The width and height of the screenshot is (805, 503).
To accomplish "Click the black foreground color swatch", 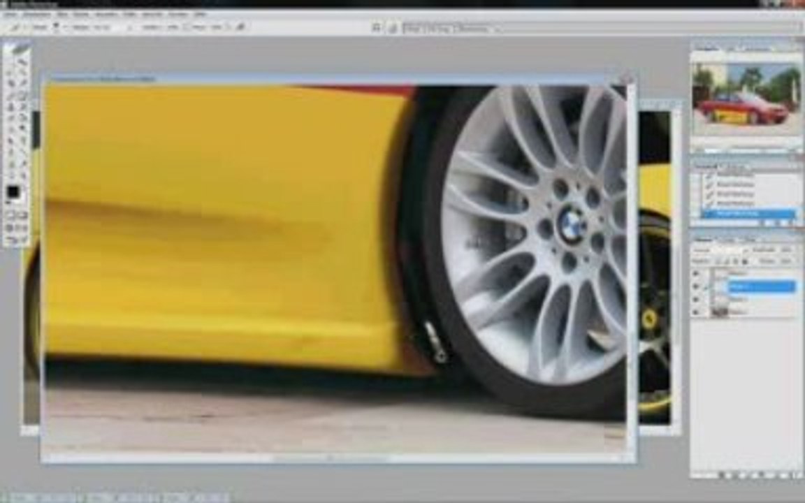I will click(13, 193).
